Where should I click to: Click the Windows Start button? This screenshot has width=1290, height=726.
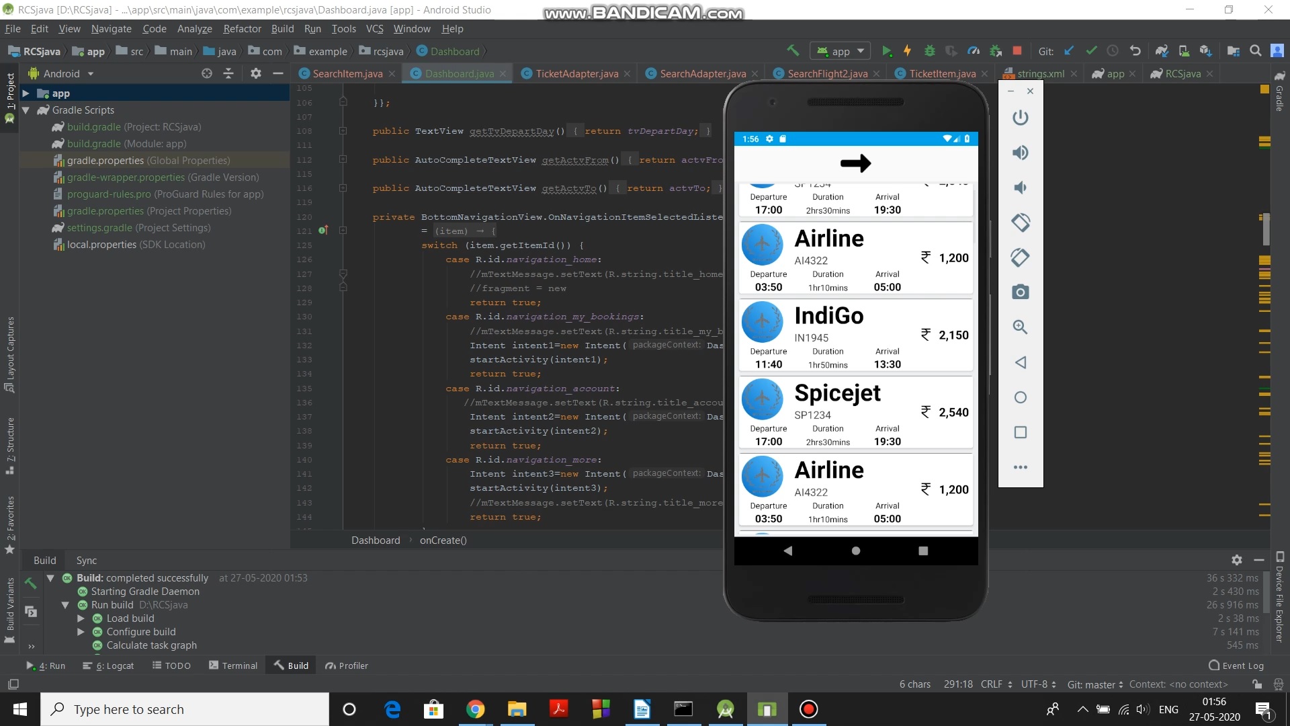pyautogui.click(x=20, y=709)
